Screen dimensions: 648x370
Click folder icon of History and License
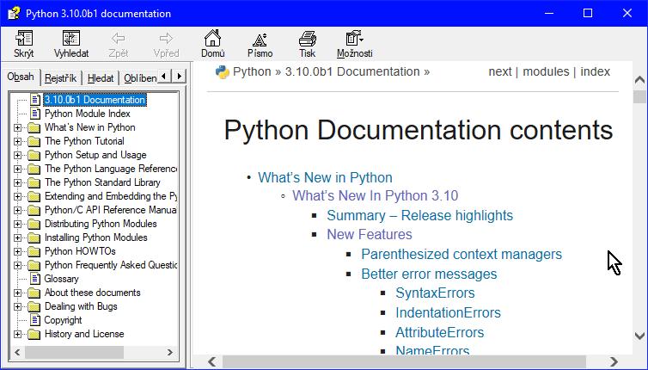click(34, 334)
